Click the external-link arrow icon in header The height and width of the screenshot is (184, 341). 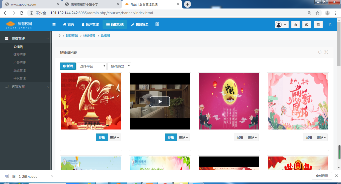[307, 24]
